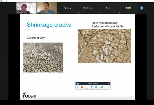Select the Administrator participant tile

pyautogui.click(x=88, y=8)
